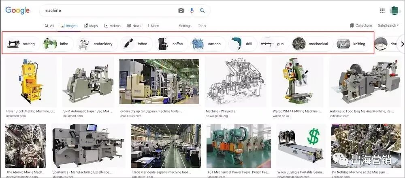This screenshot has width=405, height=178.
Task: Open Do Nothing Machine museum image
Action: (366, 146)
